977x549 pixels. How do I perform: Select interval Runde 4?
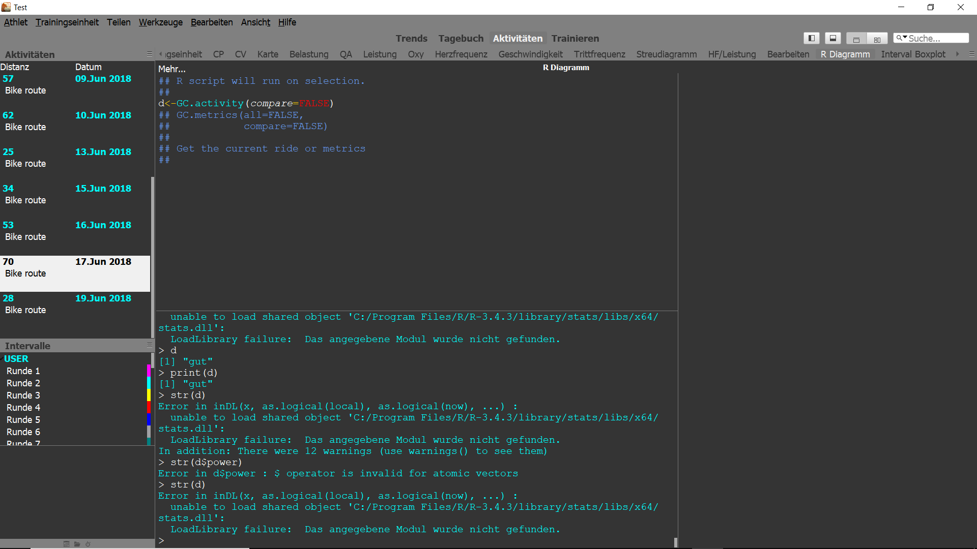pos(23,408)
